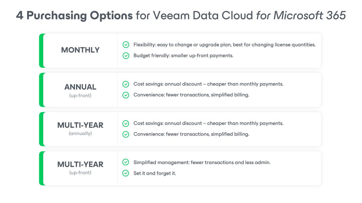This screenshot has width=362, height=203.
Task: Click the green accent bar on the Monthly card
Action: click(x=41, y=51)
